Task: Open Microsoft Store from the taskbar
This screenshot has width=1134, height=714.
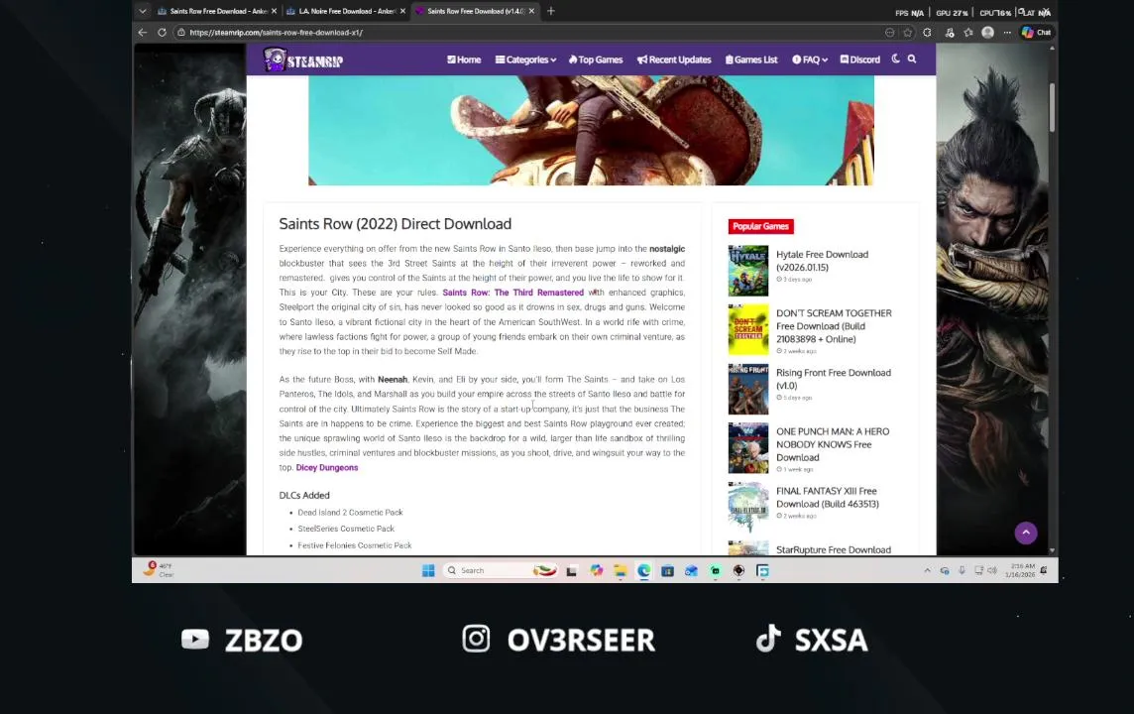Action: pos(667,571)
